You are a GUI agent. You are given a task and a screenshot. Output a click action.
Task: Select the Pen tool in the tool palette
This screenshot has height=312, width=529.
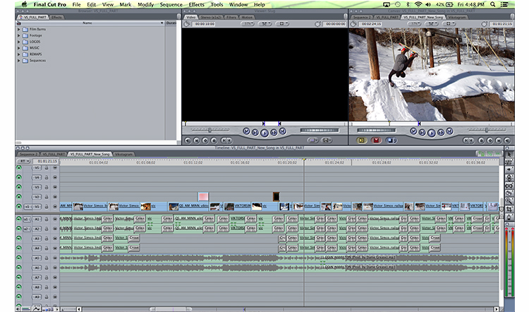pos(509,217)
